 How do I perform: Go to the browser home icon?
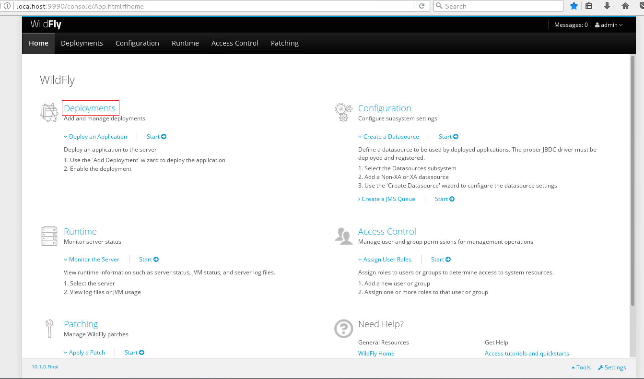(x=625, y=6)
